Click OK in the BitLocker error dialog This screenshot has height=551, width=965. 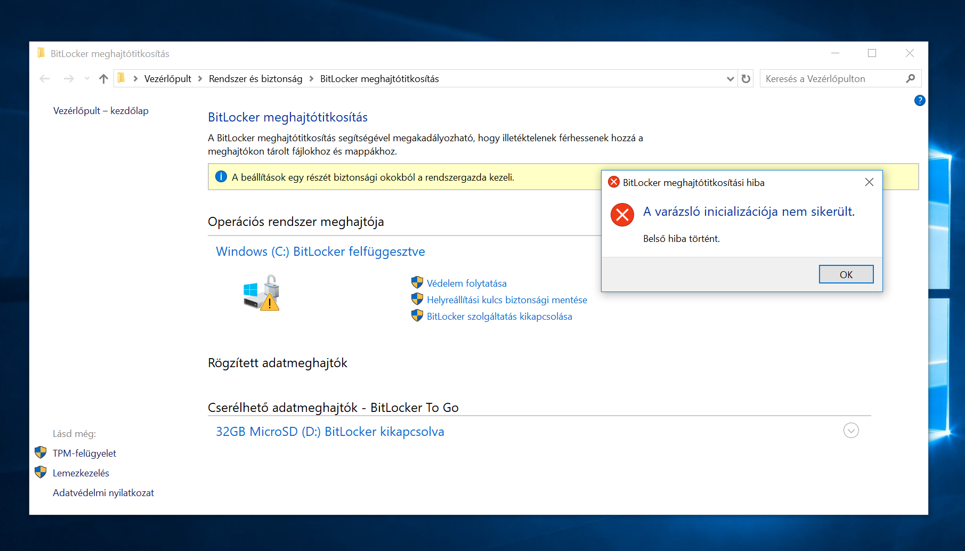pos(846,274)
